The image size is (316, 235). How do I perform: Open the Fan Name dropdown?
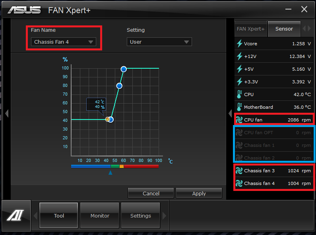click(x=64, y=42)
